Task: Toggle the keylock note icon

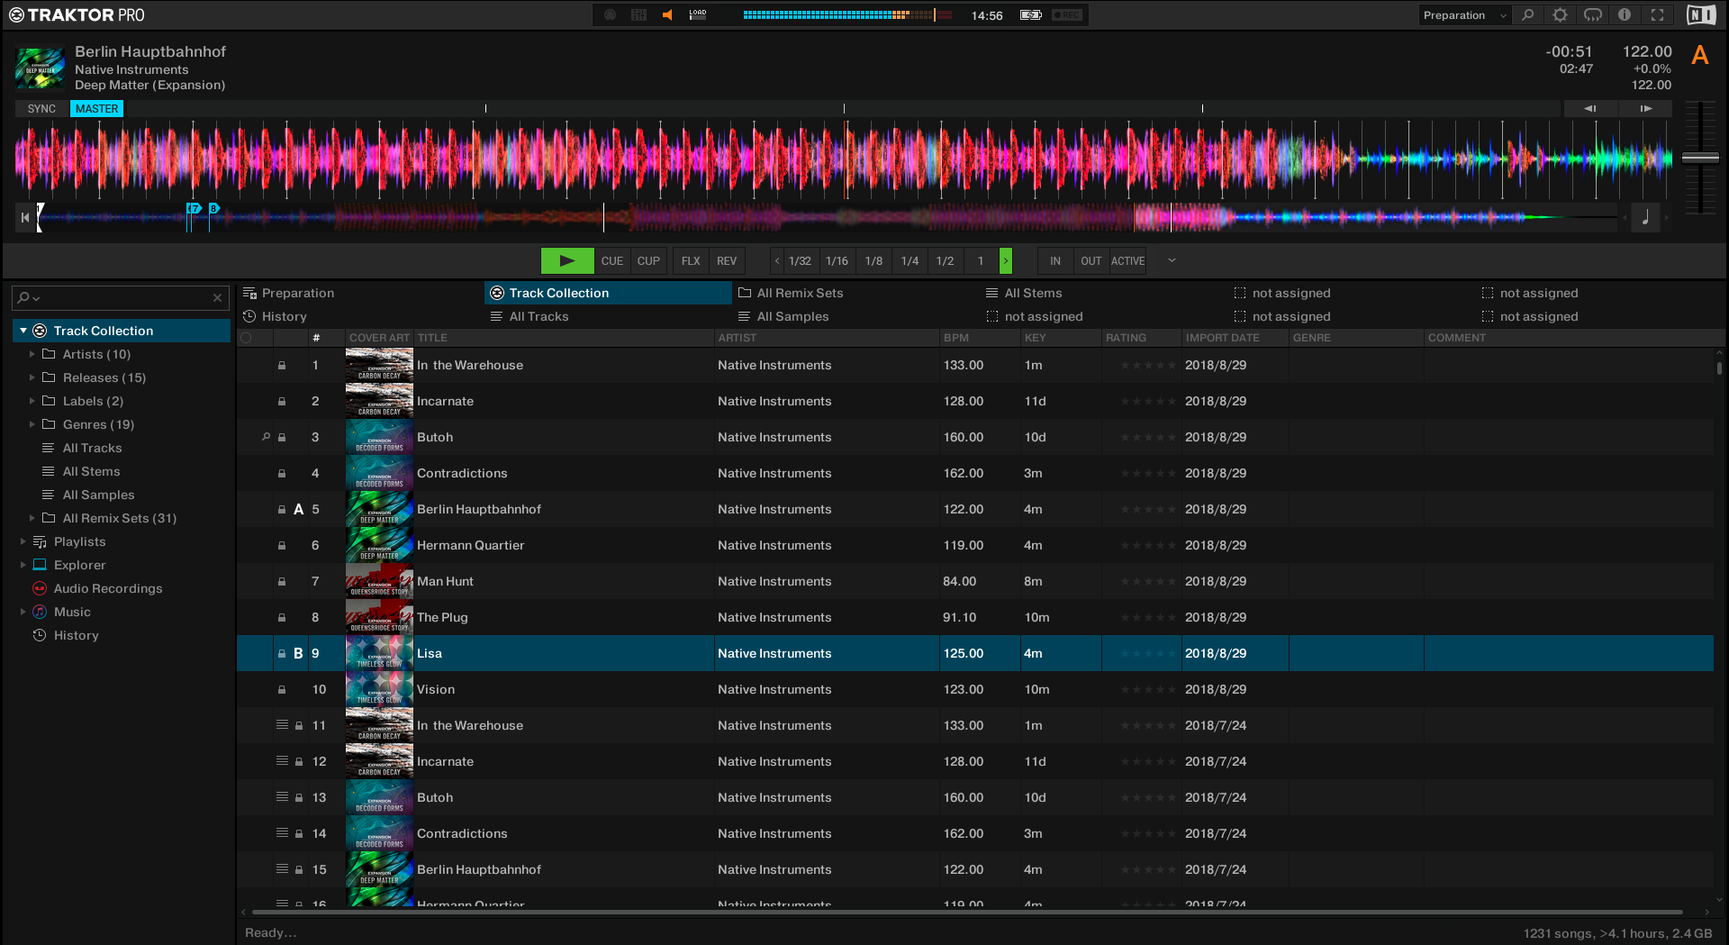Action: coord(1645,217)
